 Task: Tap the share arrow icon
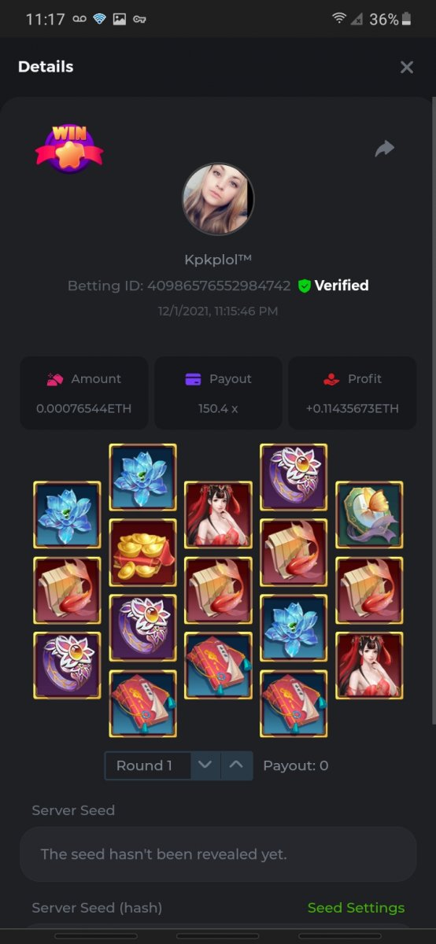(x=384, y=149)
